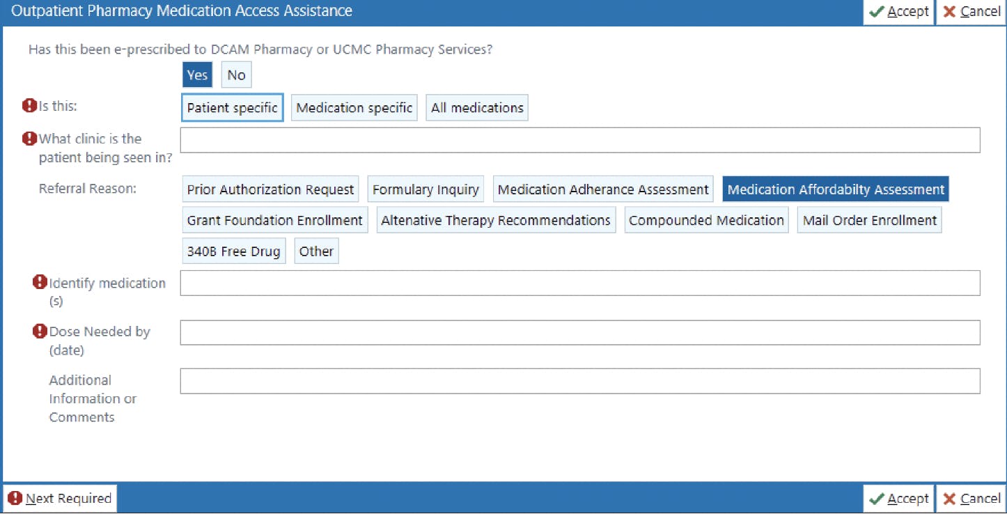Screen dimensions: 1007x514
Task: Choose 'Mail Order Enrollment' referral reason
Action: [869, 219]
